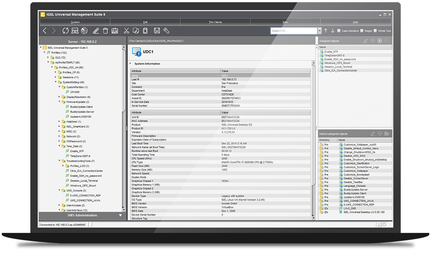Screen dimensions: 431x256
Task: Click the Refresh circular arrows icon
Action: coord(65,31)
